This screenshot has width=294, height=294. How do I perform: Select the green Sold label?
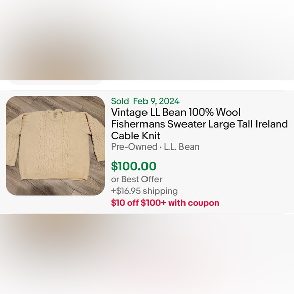click(120, 101)
